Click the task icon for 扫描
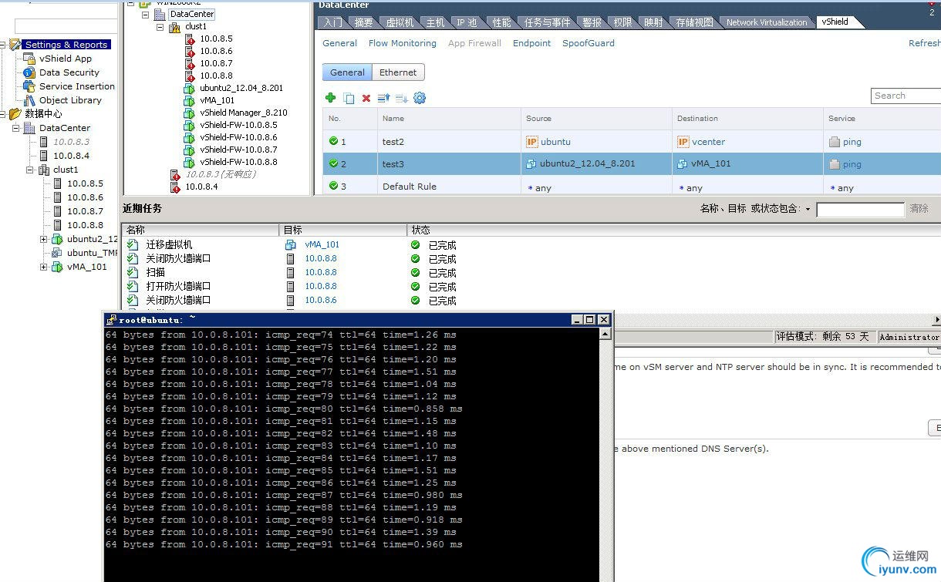941x582 pixels. pos(133,273)
